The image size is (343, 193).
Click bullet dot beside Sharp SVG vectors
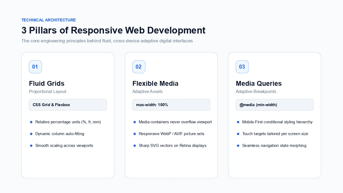[x=135, y=146]
